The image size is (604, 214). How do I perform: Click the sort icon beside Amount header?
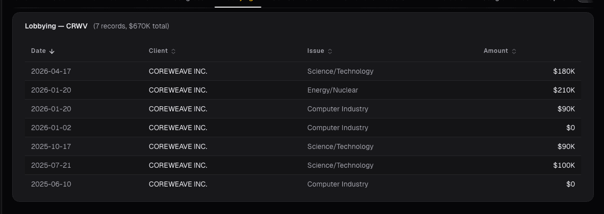click(514, 51)
